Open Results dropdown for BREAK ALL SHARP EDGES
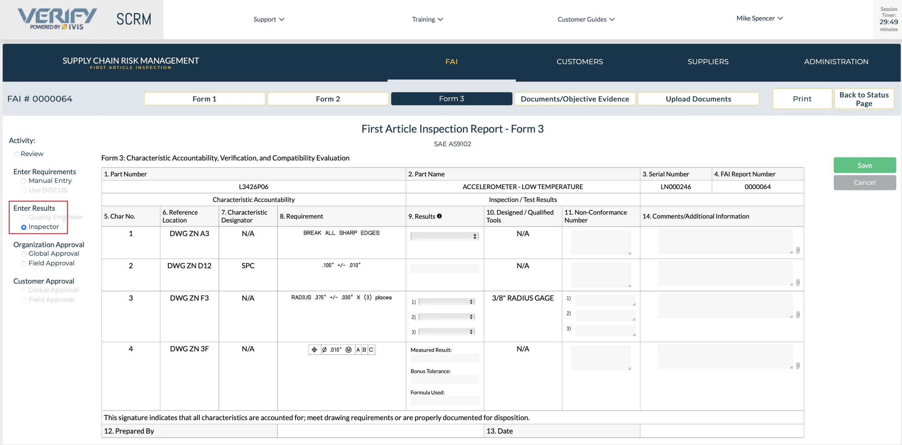This screenshot has width=902, height=445. (x=445, y=236)
